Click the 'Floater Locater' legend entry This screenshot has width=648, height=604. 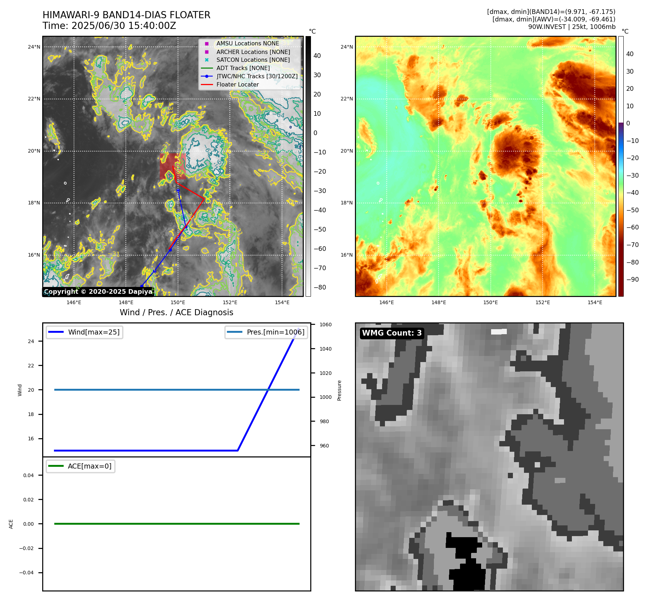coord(238,84)
